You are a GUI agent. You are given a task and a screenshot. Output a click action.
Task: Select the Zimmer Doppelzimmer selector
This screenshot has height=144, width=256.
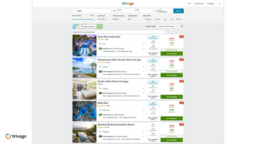[162, 11]
